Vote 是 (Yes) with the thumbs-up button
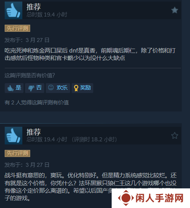 [14, 88]
